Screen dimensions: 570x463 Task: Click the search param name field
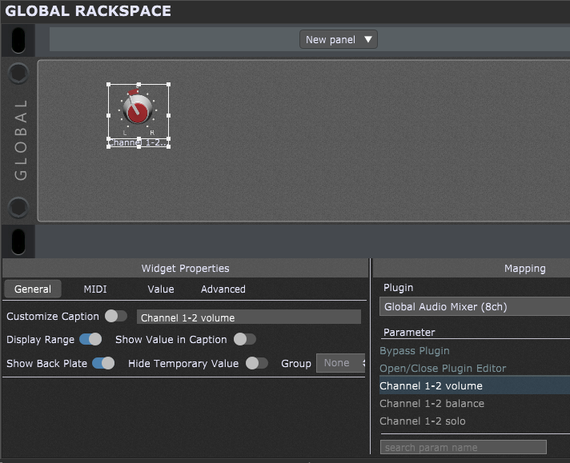[x=463, y=447]
